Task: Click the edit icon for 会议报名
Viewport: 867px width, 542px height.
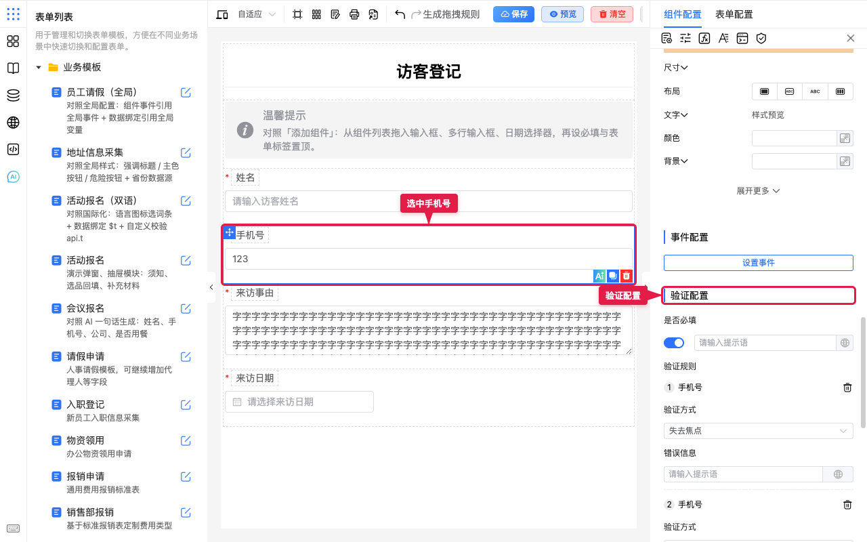Action: pos(186,308)
